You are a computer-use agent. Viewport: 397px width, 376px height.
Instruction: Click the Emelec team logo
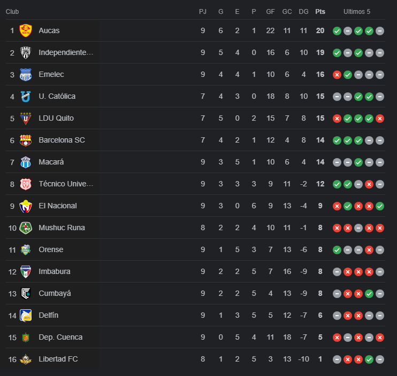pos(26,74)
